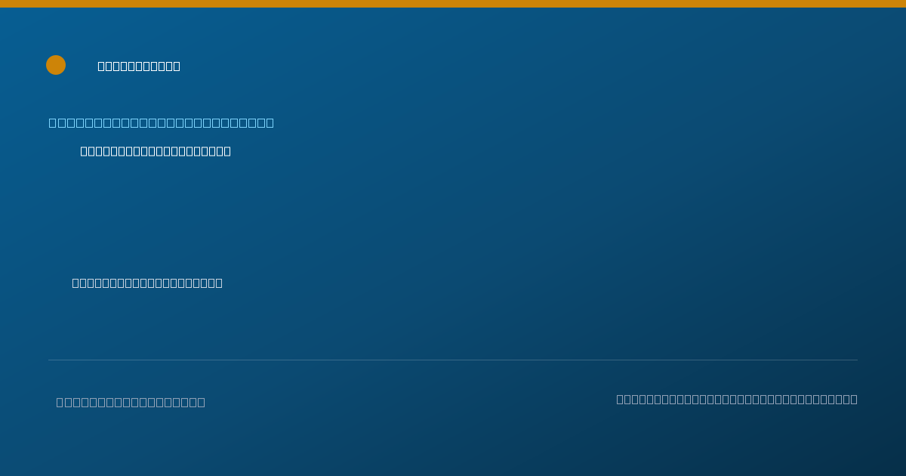Click the thin horizontal divider line
Screen dimensions: 906x476
[453, 360]
